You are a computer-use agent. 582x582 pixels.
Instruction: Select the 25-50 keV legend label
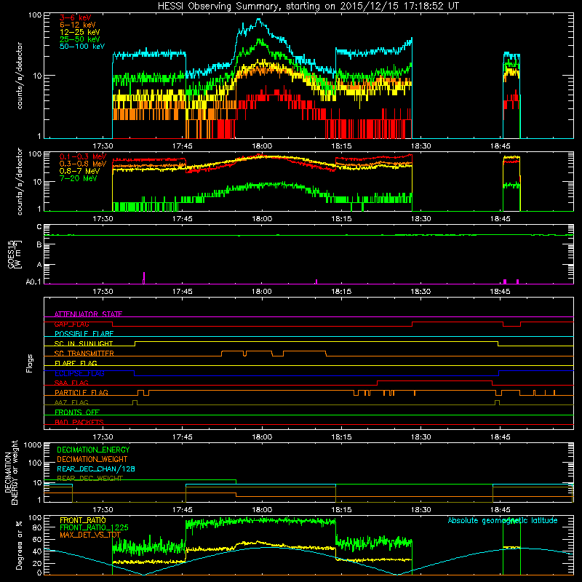[x=79, y=39]
